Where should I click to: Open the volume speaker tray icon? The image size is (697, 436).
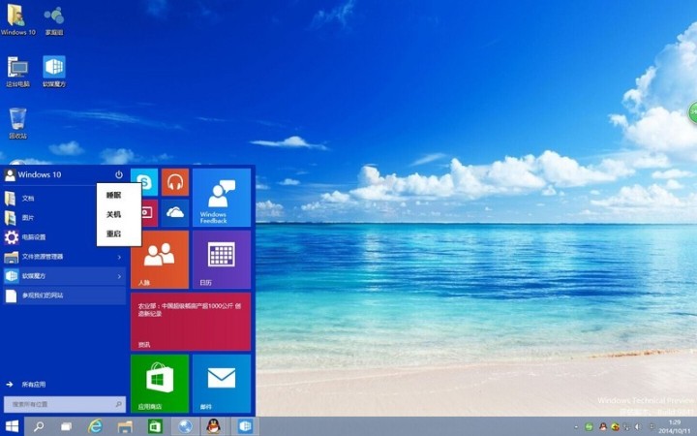(639, 427)
